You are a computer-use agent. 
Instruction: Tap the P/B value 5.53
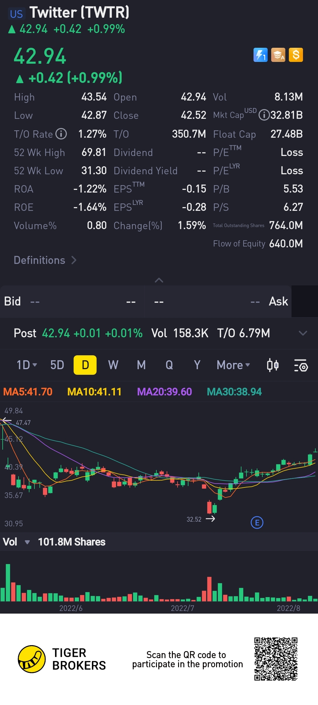coord(293,189)
